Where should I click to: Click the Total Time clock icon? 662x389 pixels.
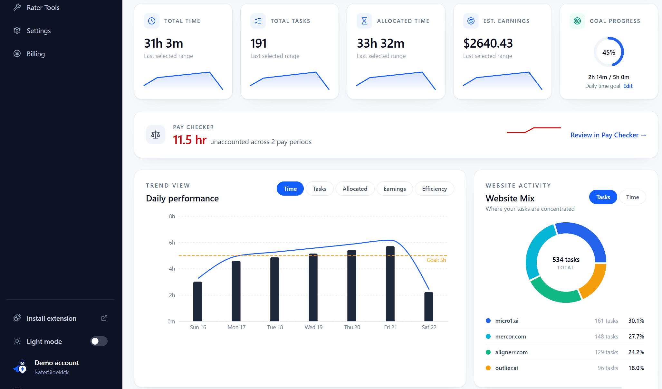pos(151,21)
